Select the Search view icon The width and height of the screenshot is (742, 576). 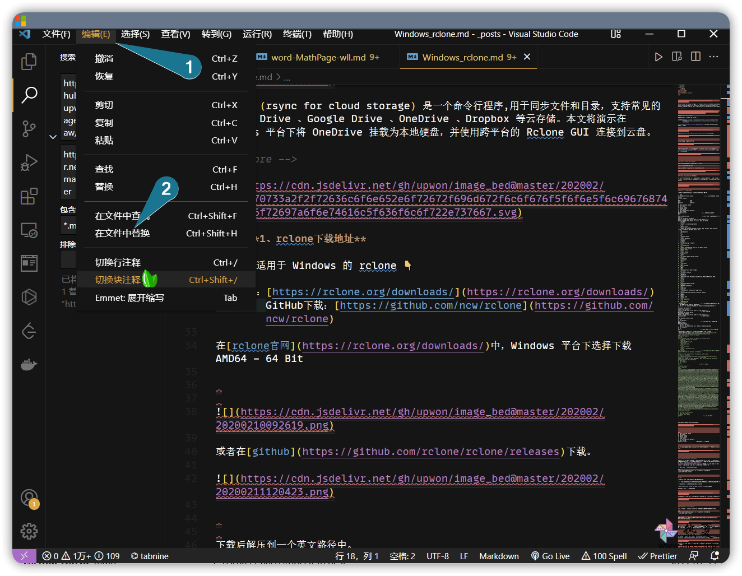(x=29, y=95)
